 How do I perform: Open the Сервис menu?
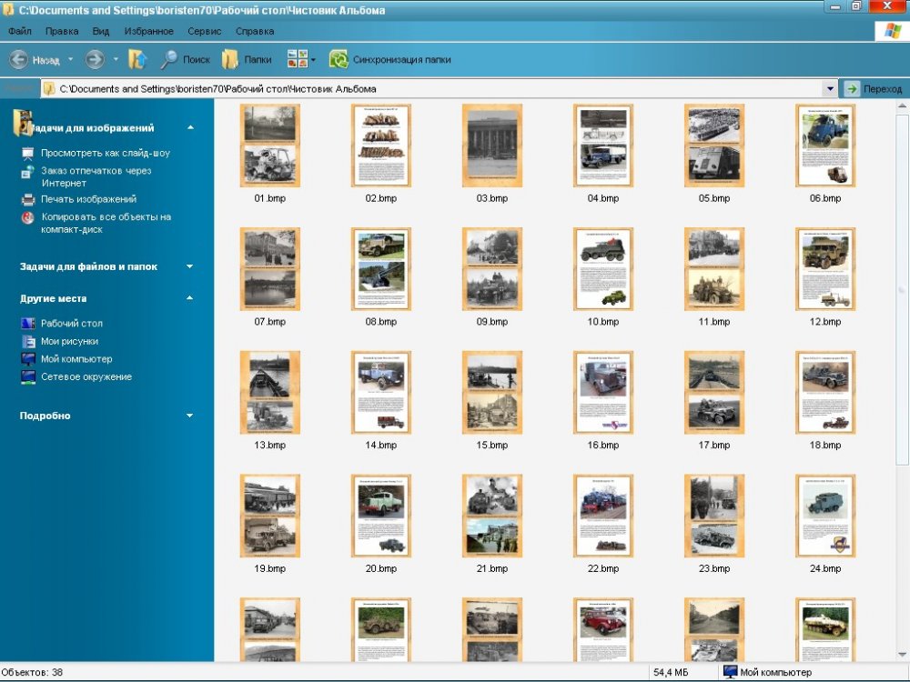[204, 31]
